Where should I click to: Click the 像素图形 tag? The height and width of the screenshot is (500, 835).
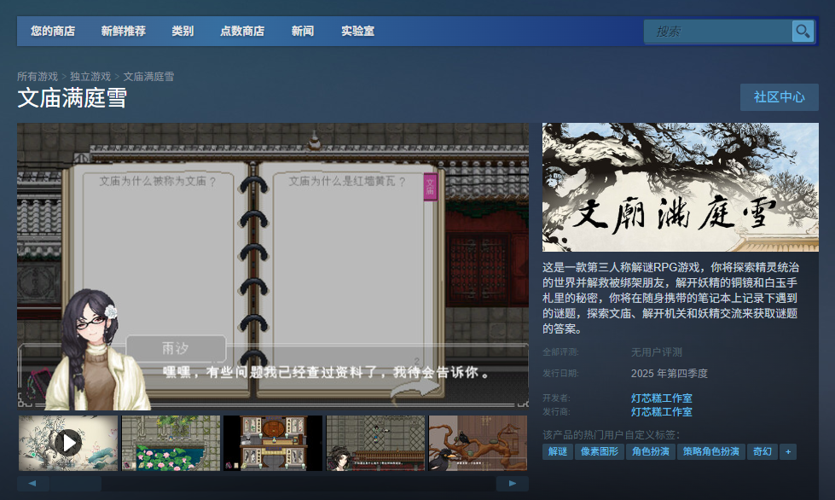(x=599, y=451)
